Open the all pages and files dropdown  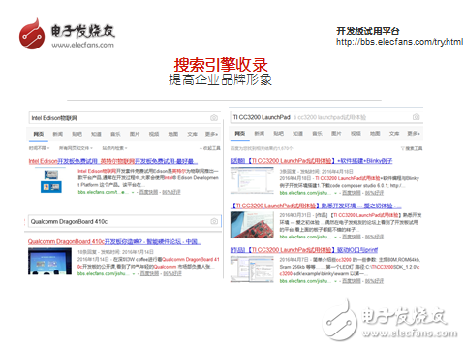[x=76, y=148]
